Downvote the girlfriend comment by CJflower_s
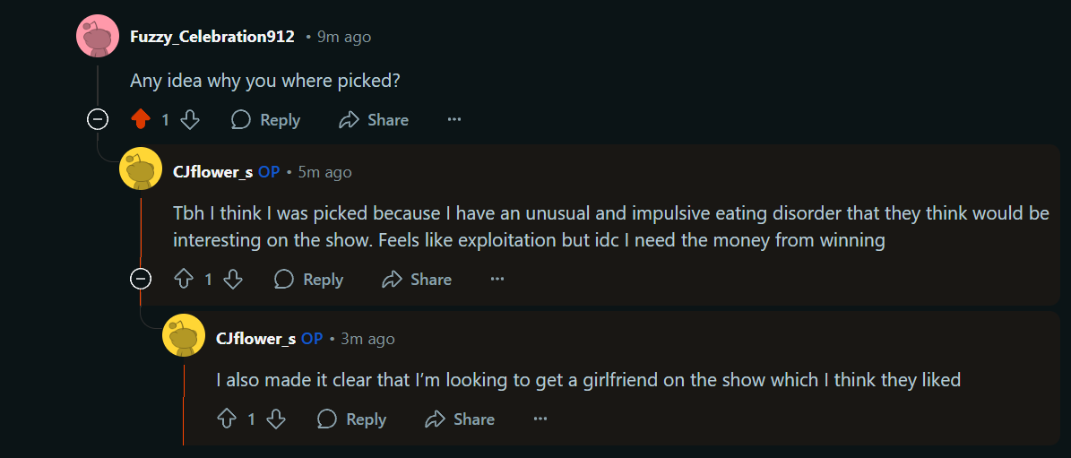Screen dimensions: 1071x458 [276, 419]
